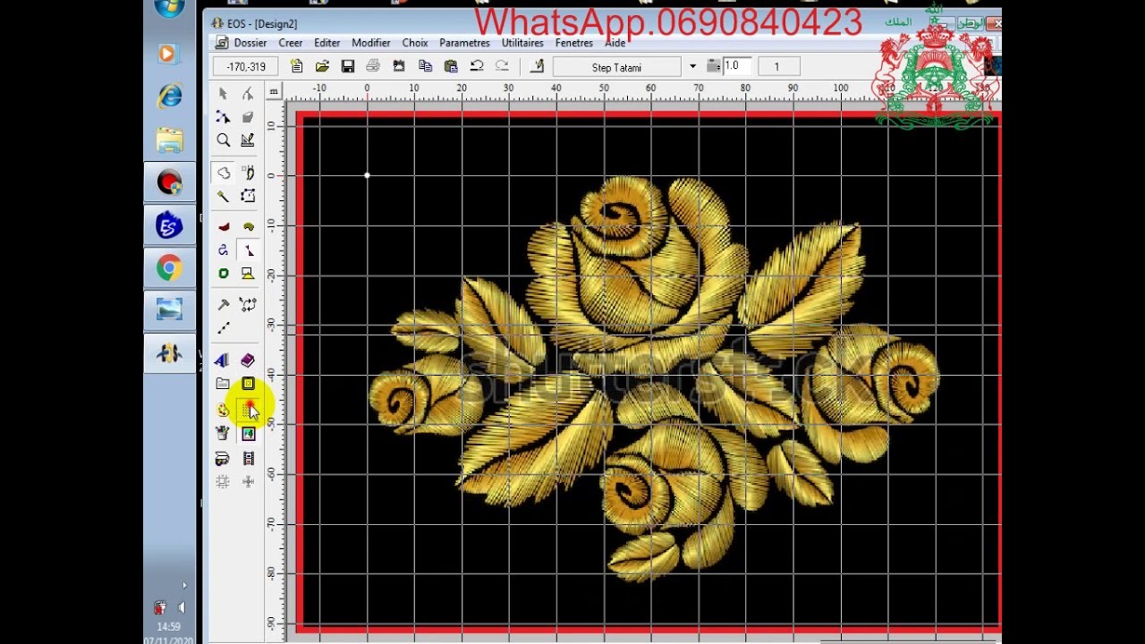Open the Modifier menu
Image resolution: width=1145 pixels, height=644 pixels.
click(x=370, y=43)
